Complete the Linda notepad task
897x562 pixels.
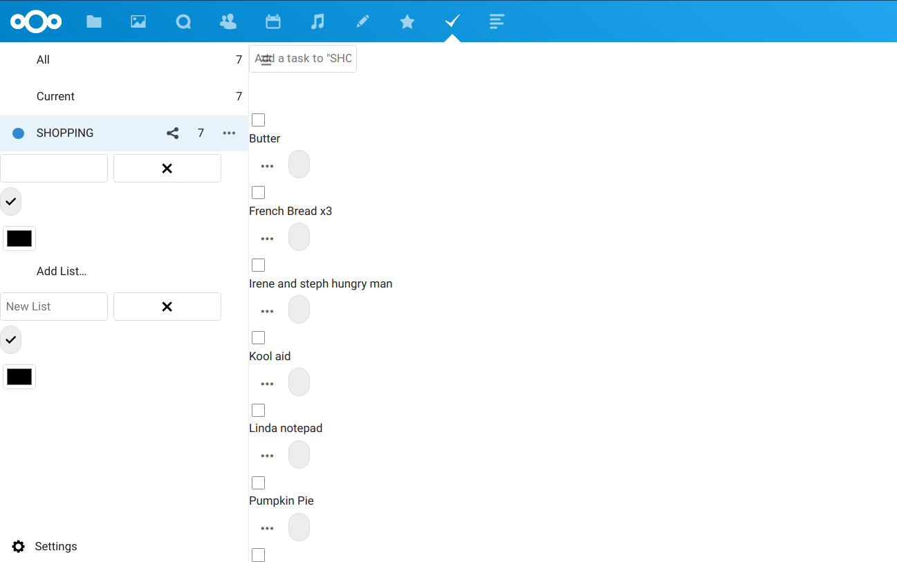[258, 410]
